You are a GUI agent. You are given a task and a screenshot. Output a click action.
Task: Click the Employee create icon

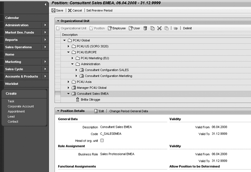tap(110, 28)
